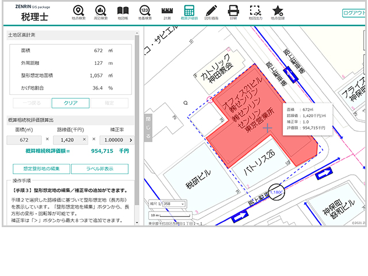Click the 面積(㎡) input field showing 672
Viewport: 368px width, 276px height.
click(24, 140)
